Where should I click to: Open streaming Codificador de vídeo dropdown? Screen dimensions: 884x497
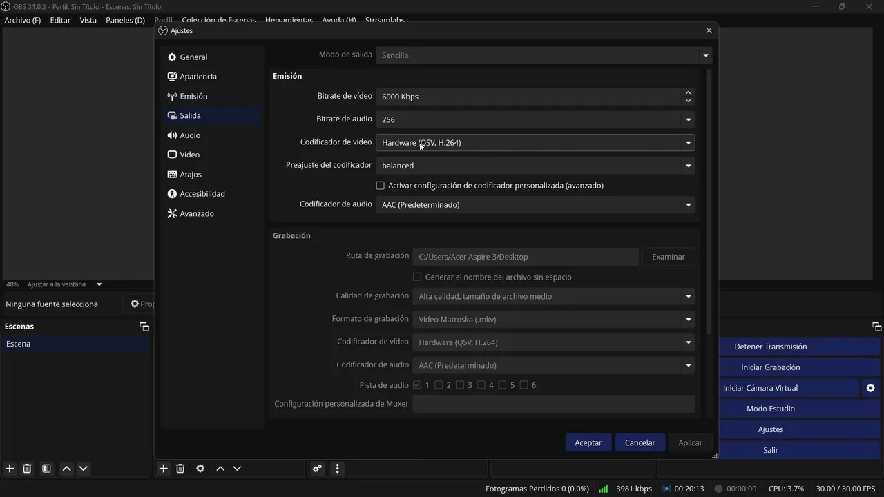pos(535,143)
